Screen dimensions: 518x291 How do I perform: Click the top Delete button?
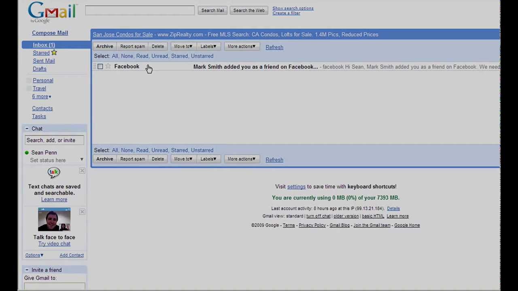(158, 46)
